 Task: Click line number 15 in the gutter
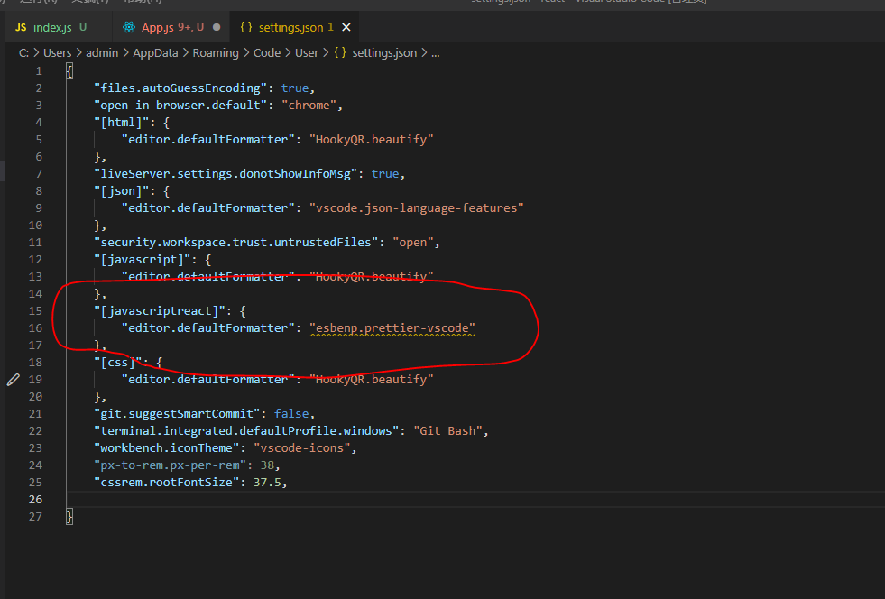(35, 310)
